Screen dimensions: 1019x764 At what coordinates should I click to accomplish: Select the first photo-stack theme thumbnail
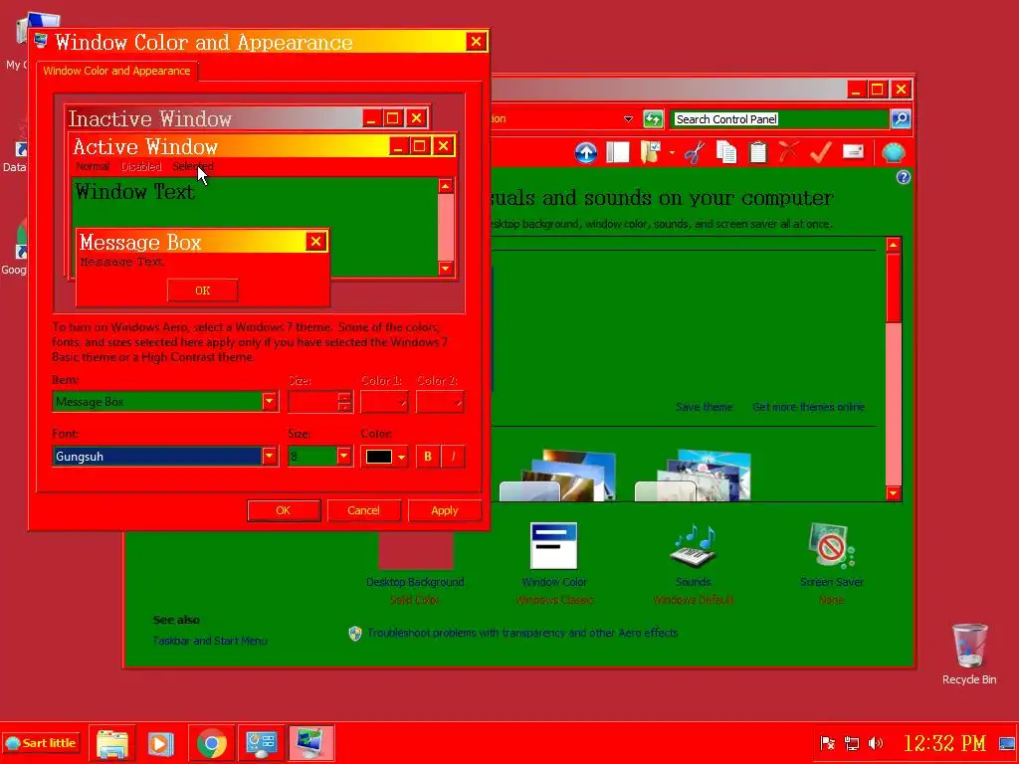click(557, 475)
